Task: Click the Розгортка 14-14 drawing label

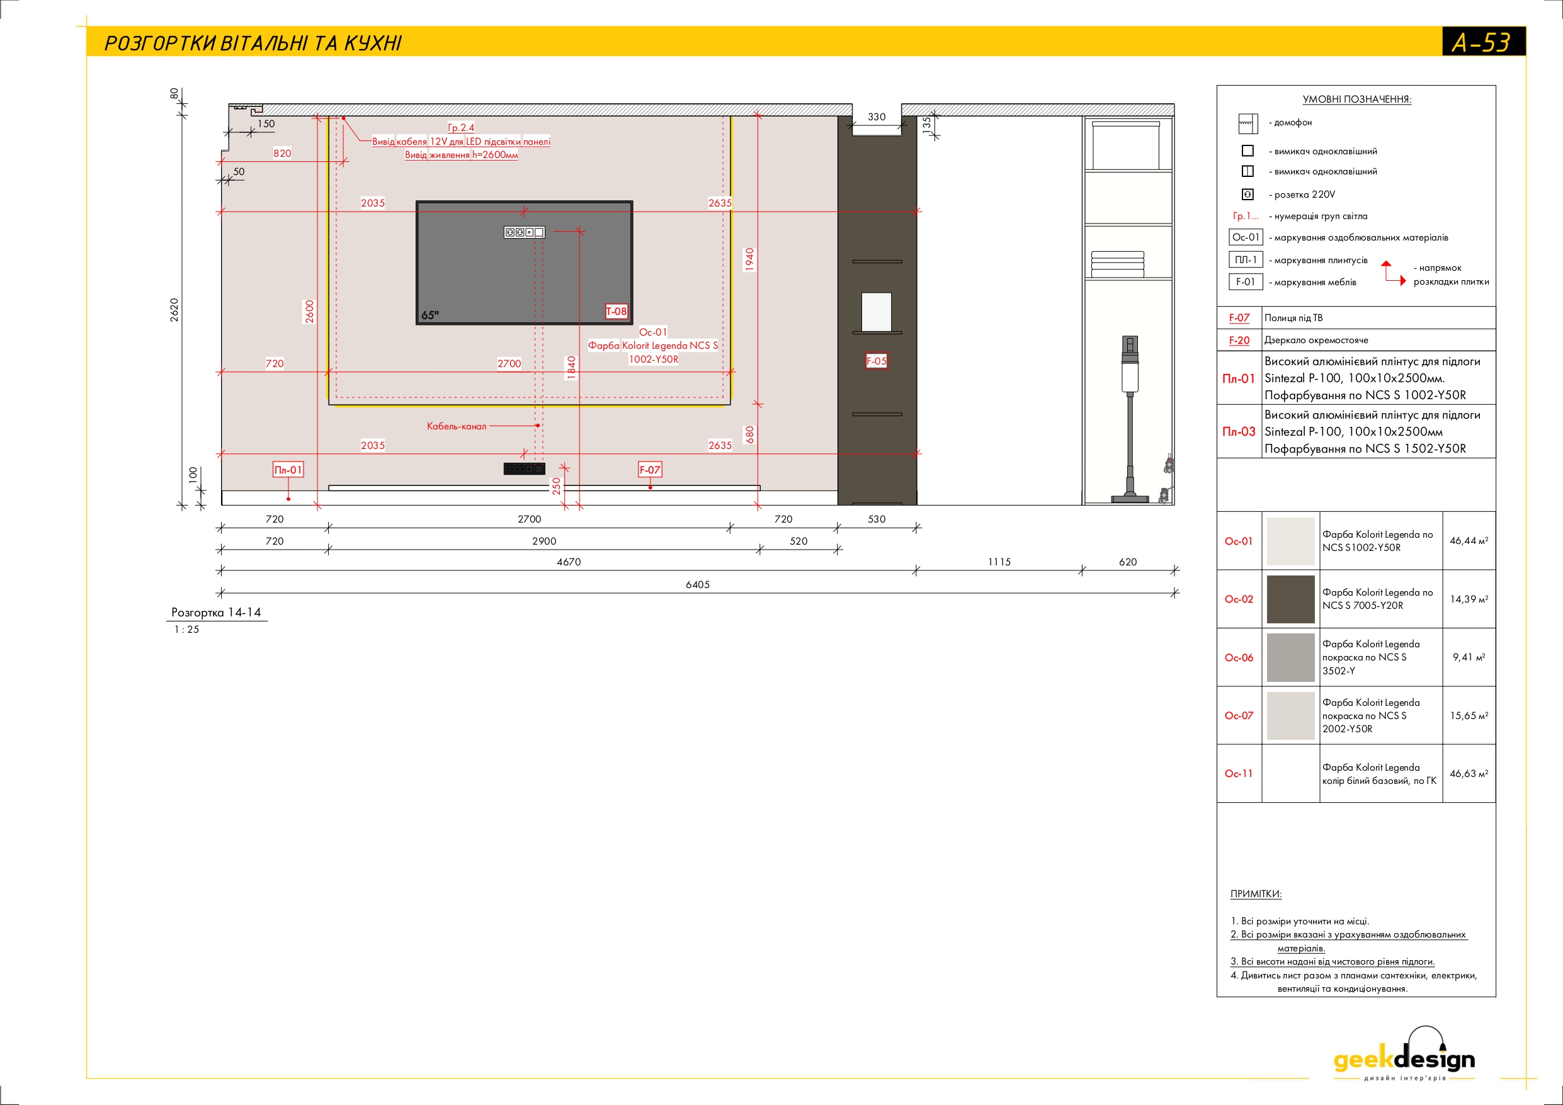Action: [x=216, y=613]
